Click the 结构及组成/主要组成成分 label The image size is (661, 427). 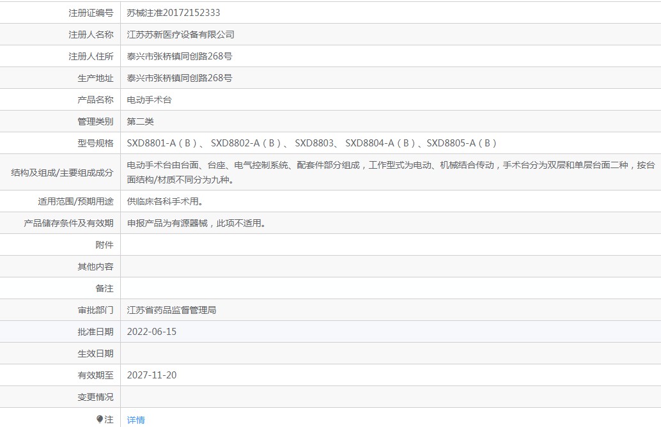coord(62,173)
